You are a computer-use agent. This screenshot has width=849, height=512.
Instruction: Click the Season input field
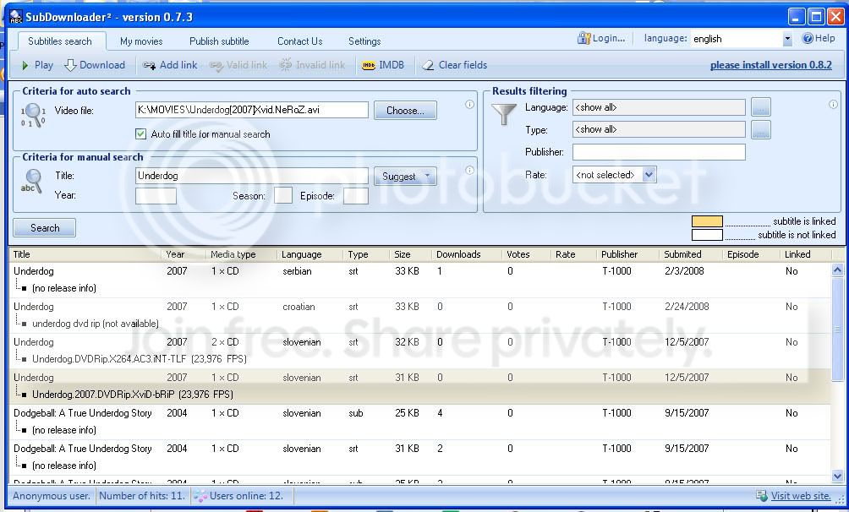click(x=283, y=196)
